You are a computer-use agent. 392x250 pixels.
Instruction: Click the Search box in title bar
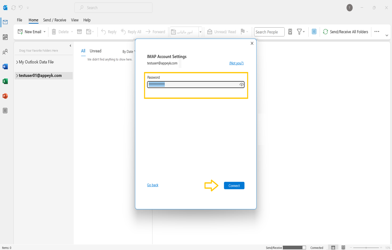point(113,8)
